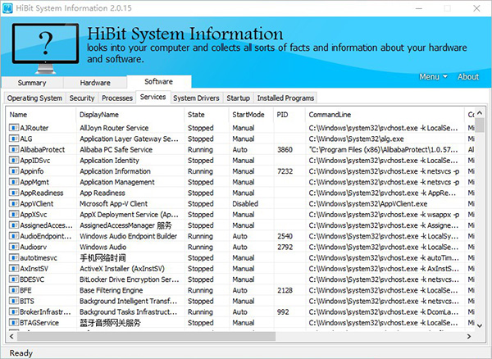492x359 pixels.
Task: Open the Installed Programs subtab
Action: (x=285, y=98)
